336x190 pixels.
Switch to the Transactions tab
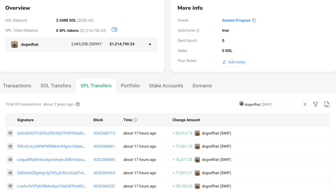click(17, 86)
